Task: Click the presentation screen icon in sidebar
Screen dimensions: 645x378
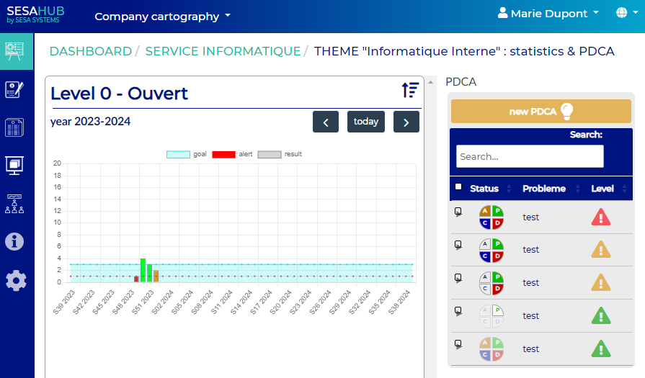Action: [16, 165]
